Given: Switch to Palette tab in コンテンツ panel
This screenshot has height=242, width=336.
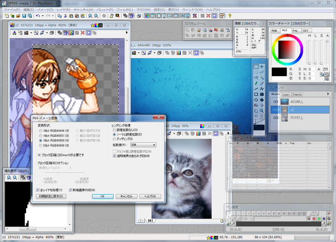Looking at the screenshot, I should point(297,94).
